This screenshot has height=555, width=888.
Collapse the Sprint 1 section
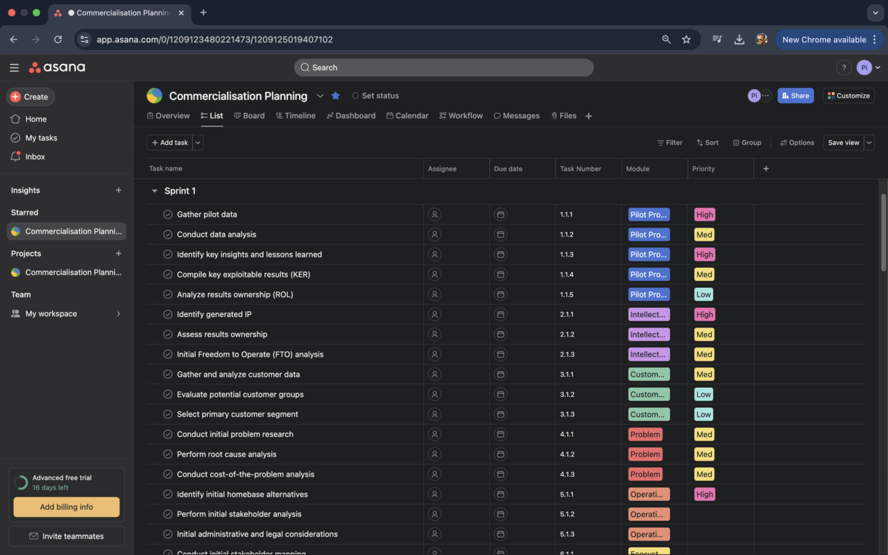click(155, 191)
